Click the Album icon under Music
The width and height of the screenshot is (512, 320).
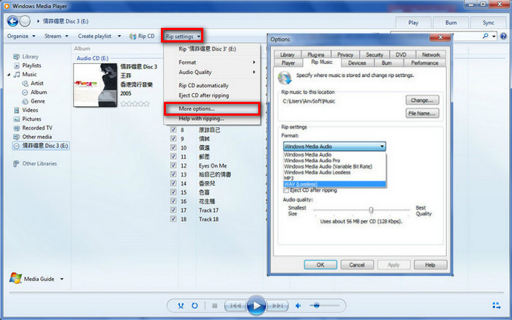tap(25, 92)
